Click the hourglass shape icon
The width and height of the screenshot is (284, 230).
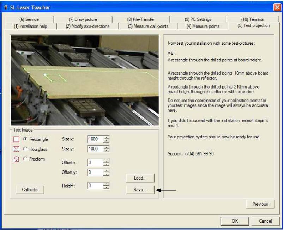16,149
